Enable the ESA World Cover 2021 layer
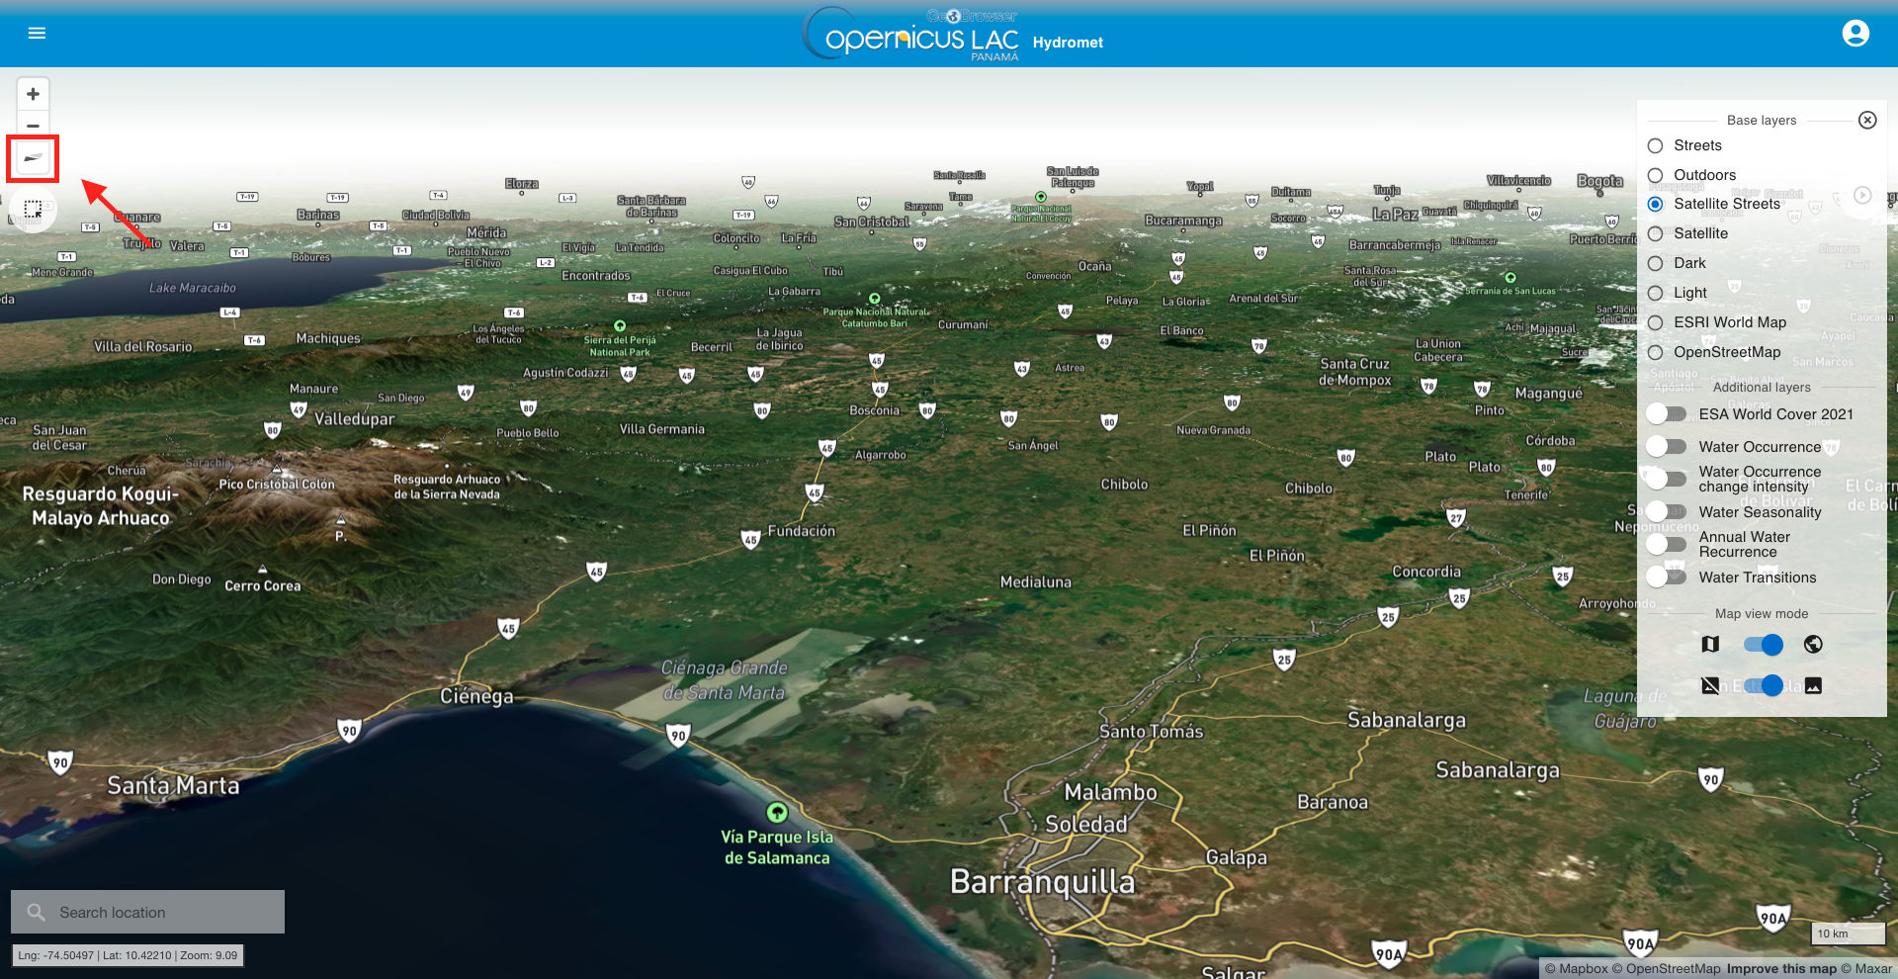The image size is (1898, 979). coord(1667,414)
